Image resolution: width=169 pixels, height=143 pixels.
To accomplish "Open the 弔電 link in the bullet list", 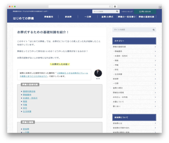I will pos(25,105).
